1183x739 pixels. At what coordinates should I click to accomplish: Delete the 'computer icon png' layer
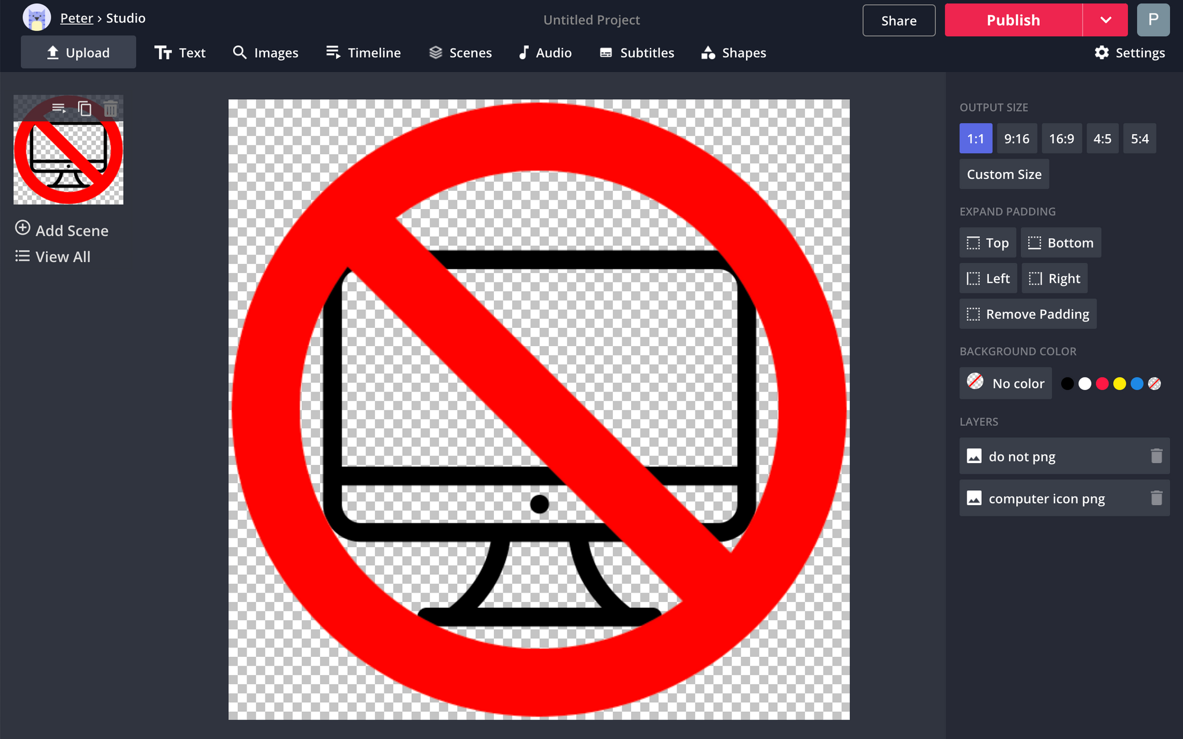(x=1156, y=499)
